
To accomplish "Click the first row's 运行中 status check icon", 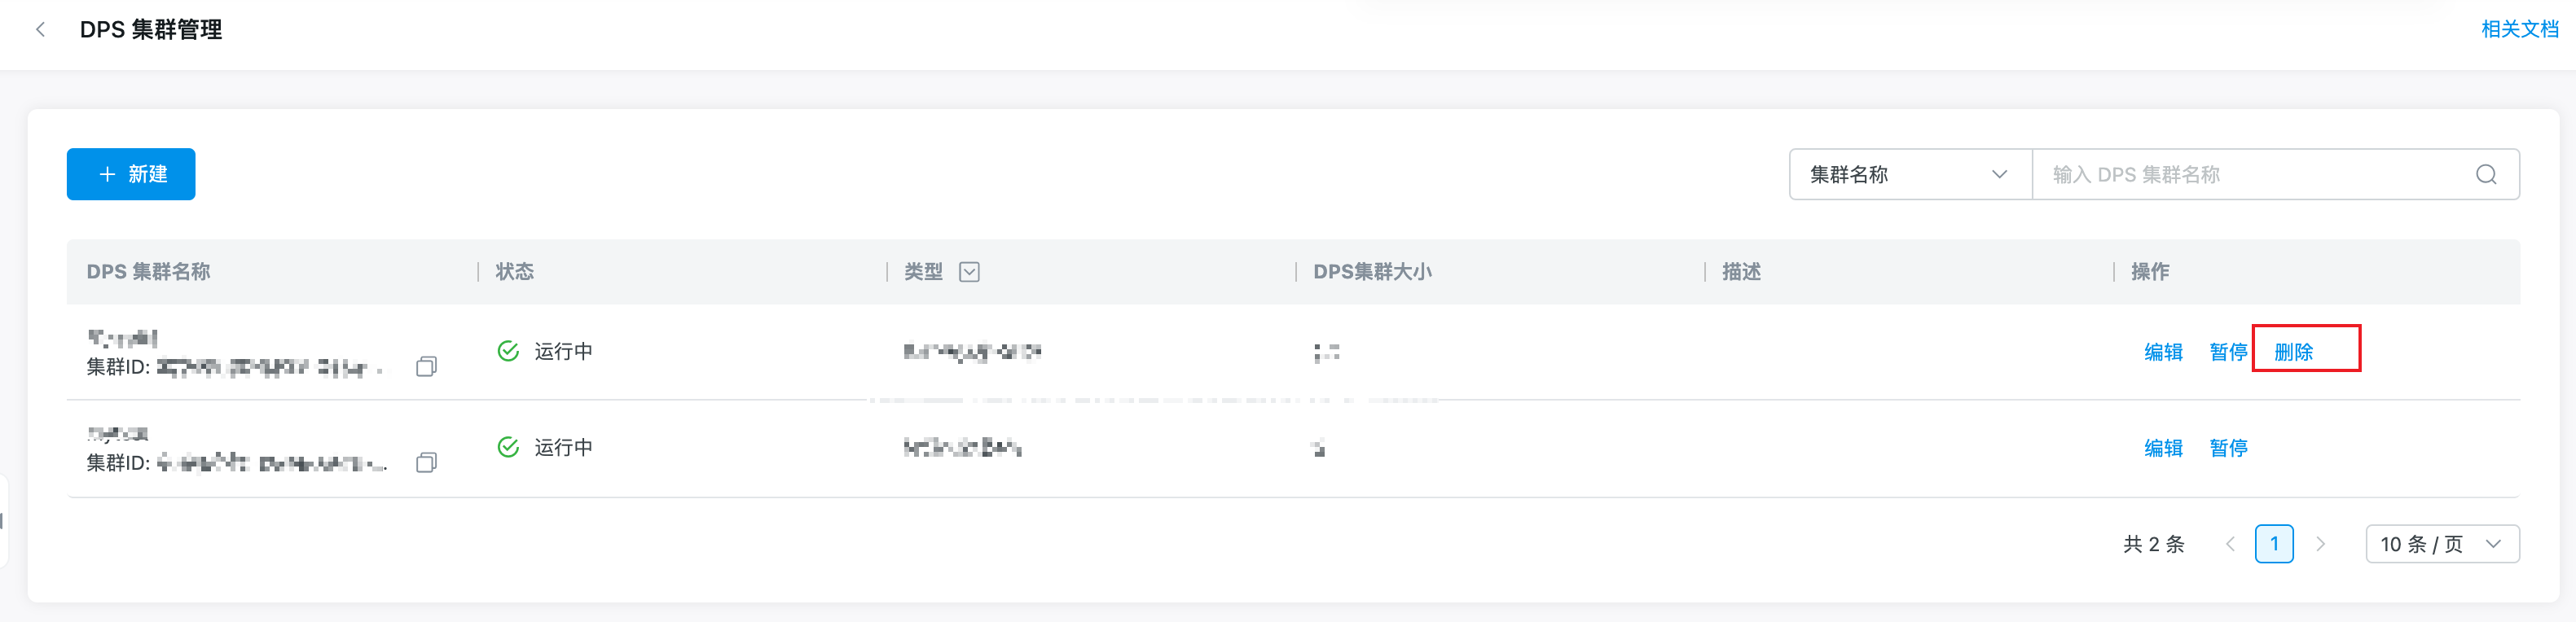I will coord(508,351).
